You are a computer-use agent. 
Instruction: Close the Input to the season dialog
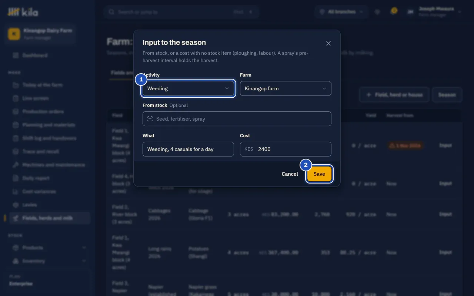(328, 43)
